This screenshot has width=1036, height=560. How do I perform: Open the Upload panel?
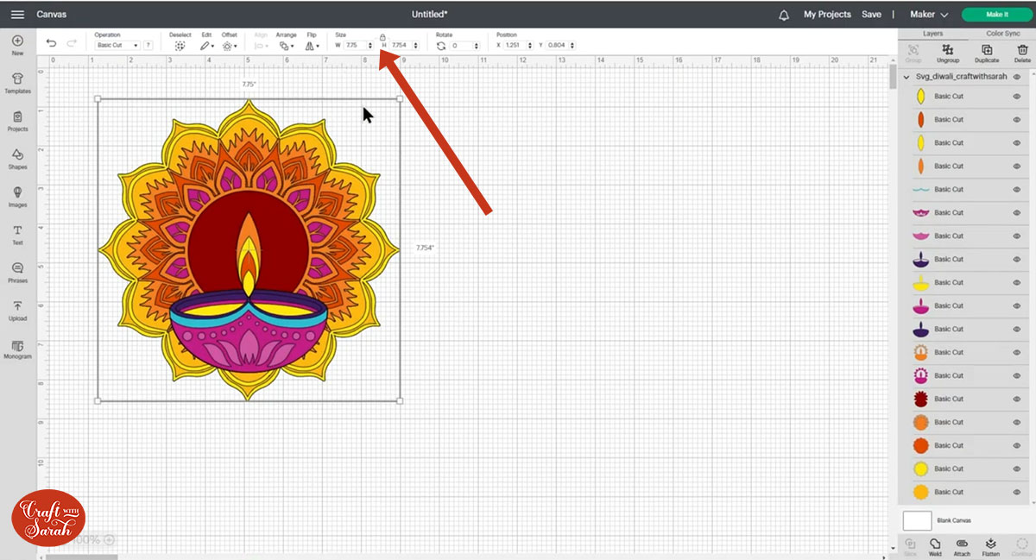[x=17, y=311]
